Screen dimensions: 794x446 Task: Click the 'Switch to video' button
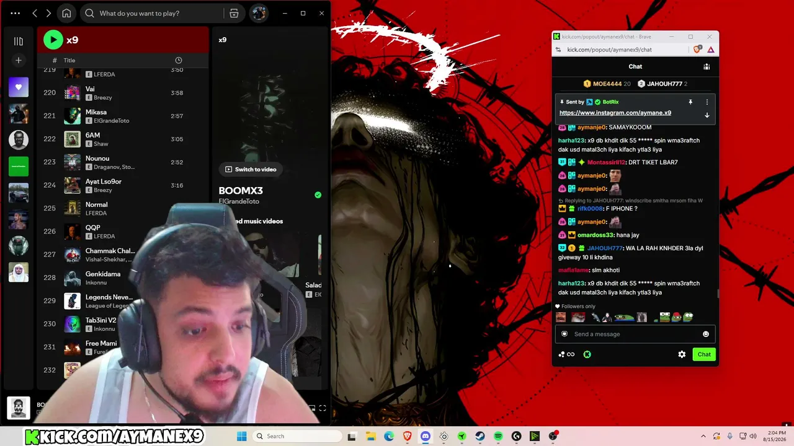(251, 169)
